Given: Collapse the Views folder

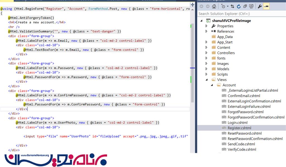Looking at the screenshot, I should 207,80.
